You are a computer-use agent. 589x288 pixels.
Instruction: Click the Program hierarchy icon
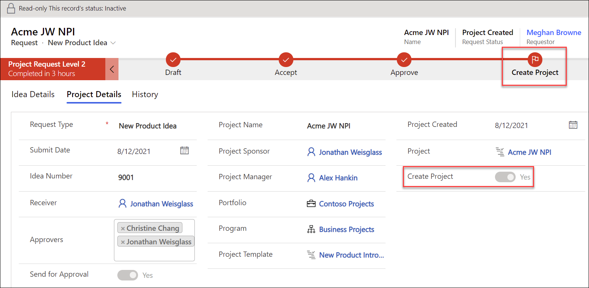[311, 230]
